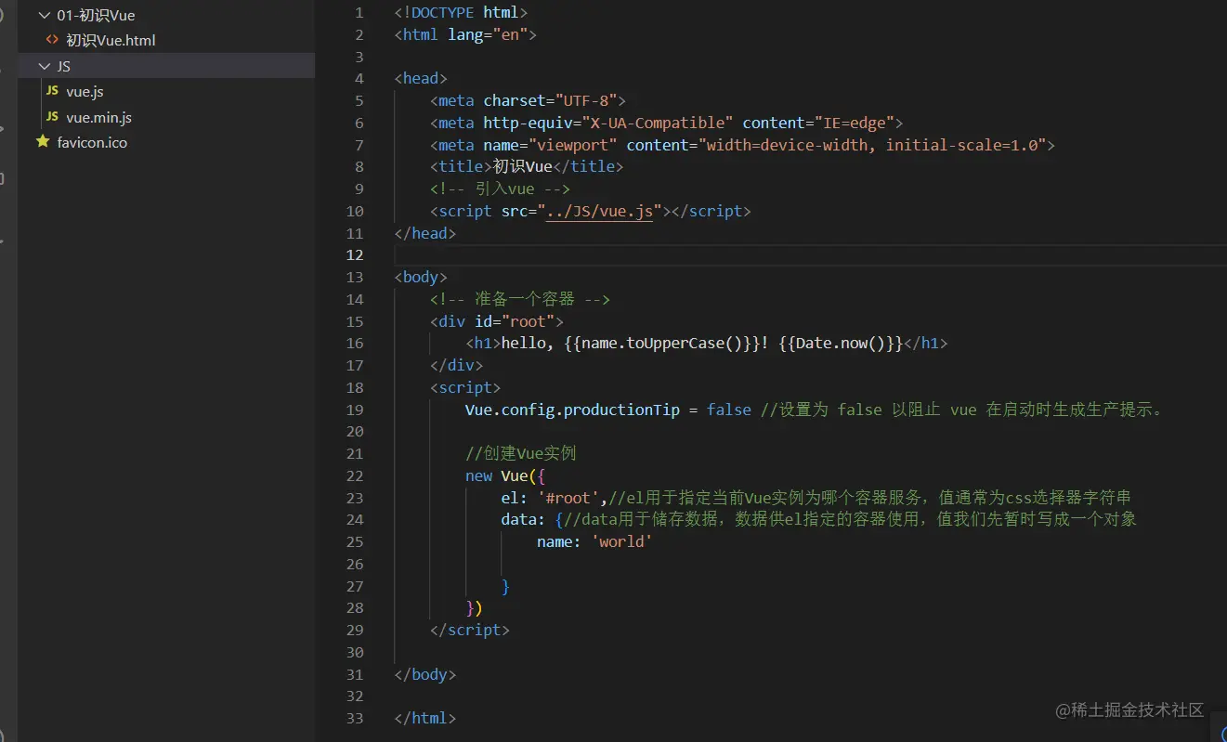Click the "</script>" tag on line 29
The width and height of the screenshot is (1227, 742).
pos(470,630)
